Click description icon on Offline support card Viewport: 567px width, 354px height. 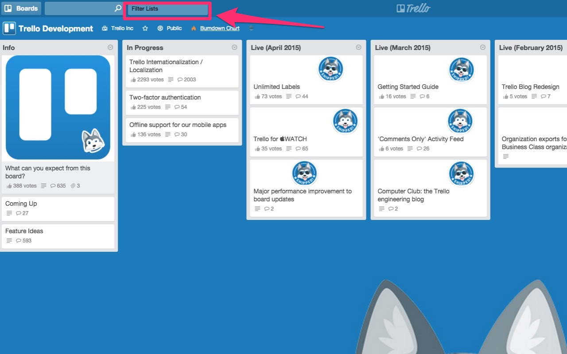(x=167, y=135)
